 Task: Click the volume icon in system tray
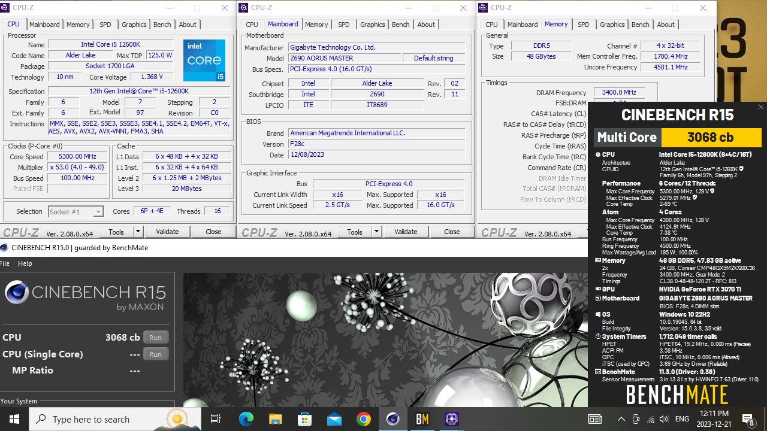[664, 419]
